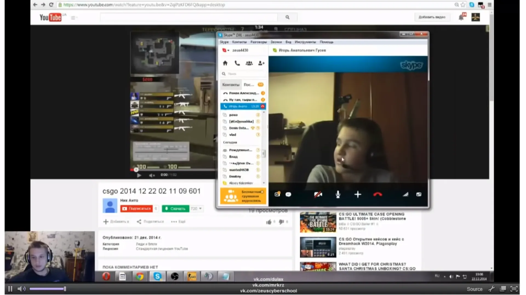Open the Case Opening Battle video thumbnail

click(x=318, y=222)
